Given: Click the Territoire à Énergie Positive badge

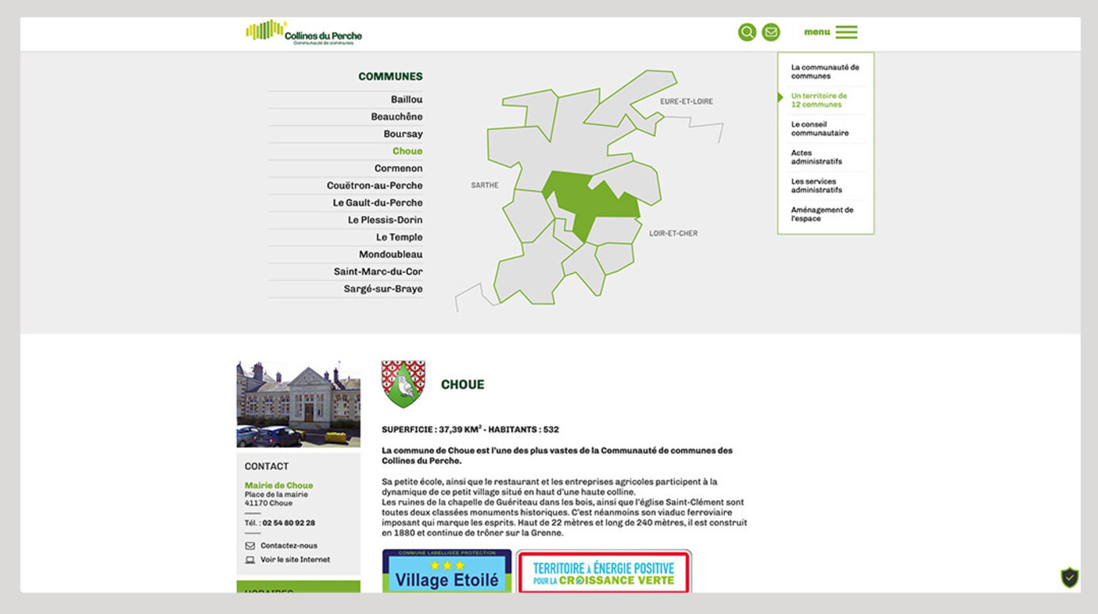Looking at the screenshot, I should coord(604,571).
